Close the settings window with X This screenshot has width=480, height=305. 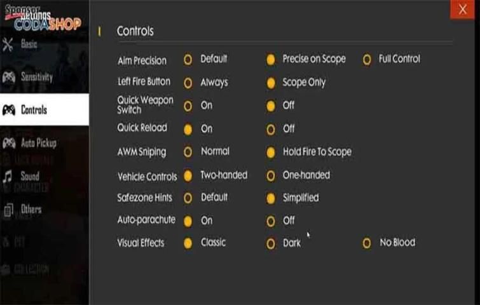[x=462, y=10]
